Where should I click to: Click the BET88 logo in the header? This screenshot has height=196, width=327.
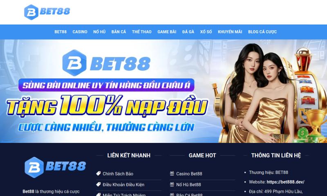point(47,12)
